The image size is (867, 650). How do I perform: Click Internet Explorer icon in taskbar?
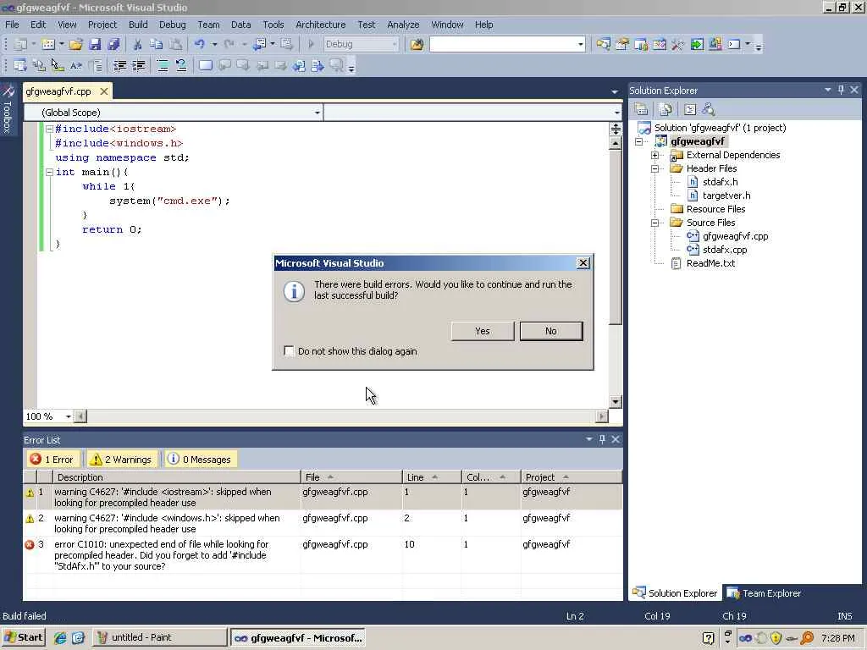click(60, 638)
